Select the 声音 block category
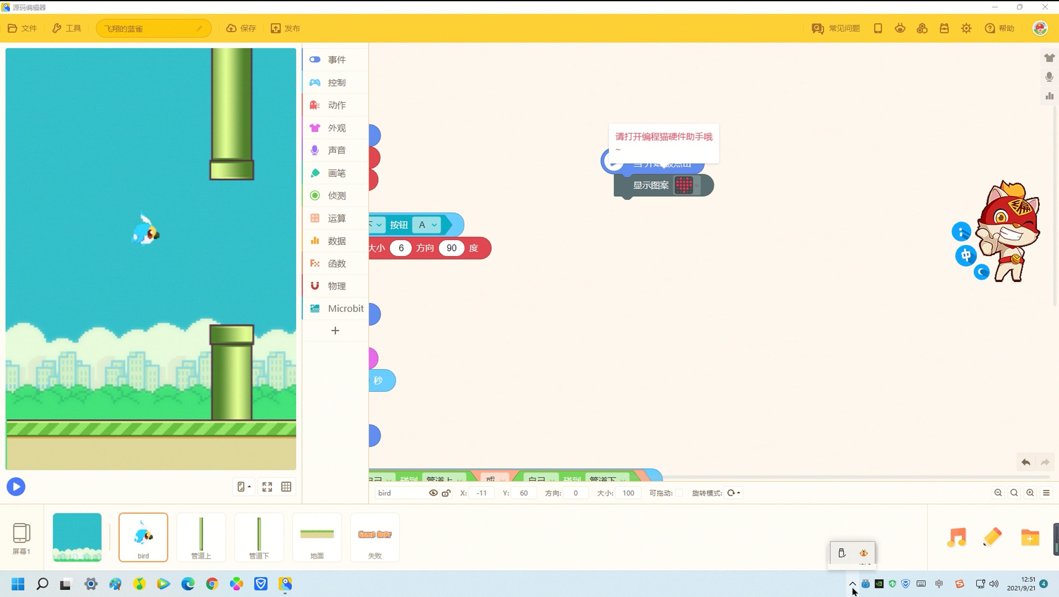This screenshot has width=1059, height=597. tap(335, 150)
